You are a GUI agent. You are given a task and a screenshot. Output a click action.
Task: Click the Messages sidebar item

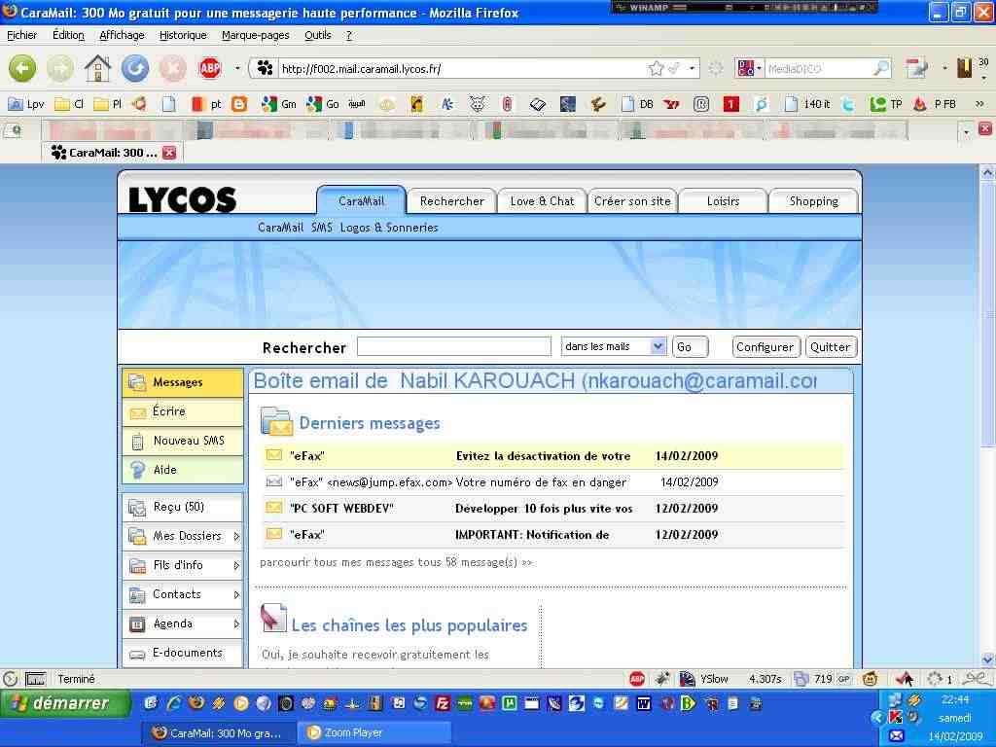click(x=182, y=382)
